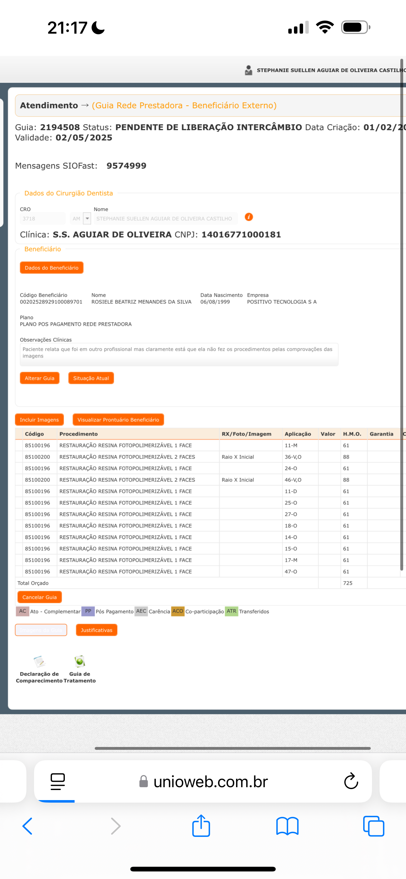Click Incluir Imagens button

click(x=39, y=420)
